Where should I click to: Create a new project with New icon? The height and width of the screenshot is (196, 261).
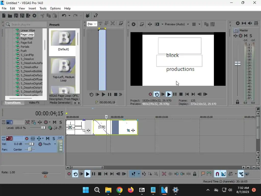click(4, 16)
